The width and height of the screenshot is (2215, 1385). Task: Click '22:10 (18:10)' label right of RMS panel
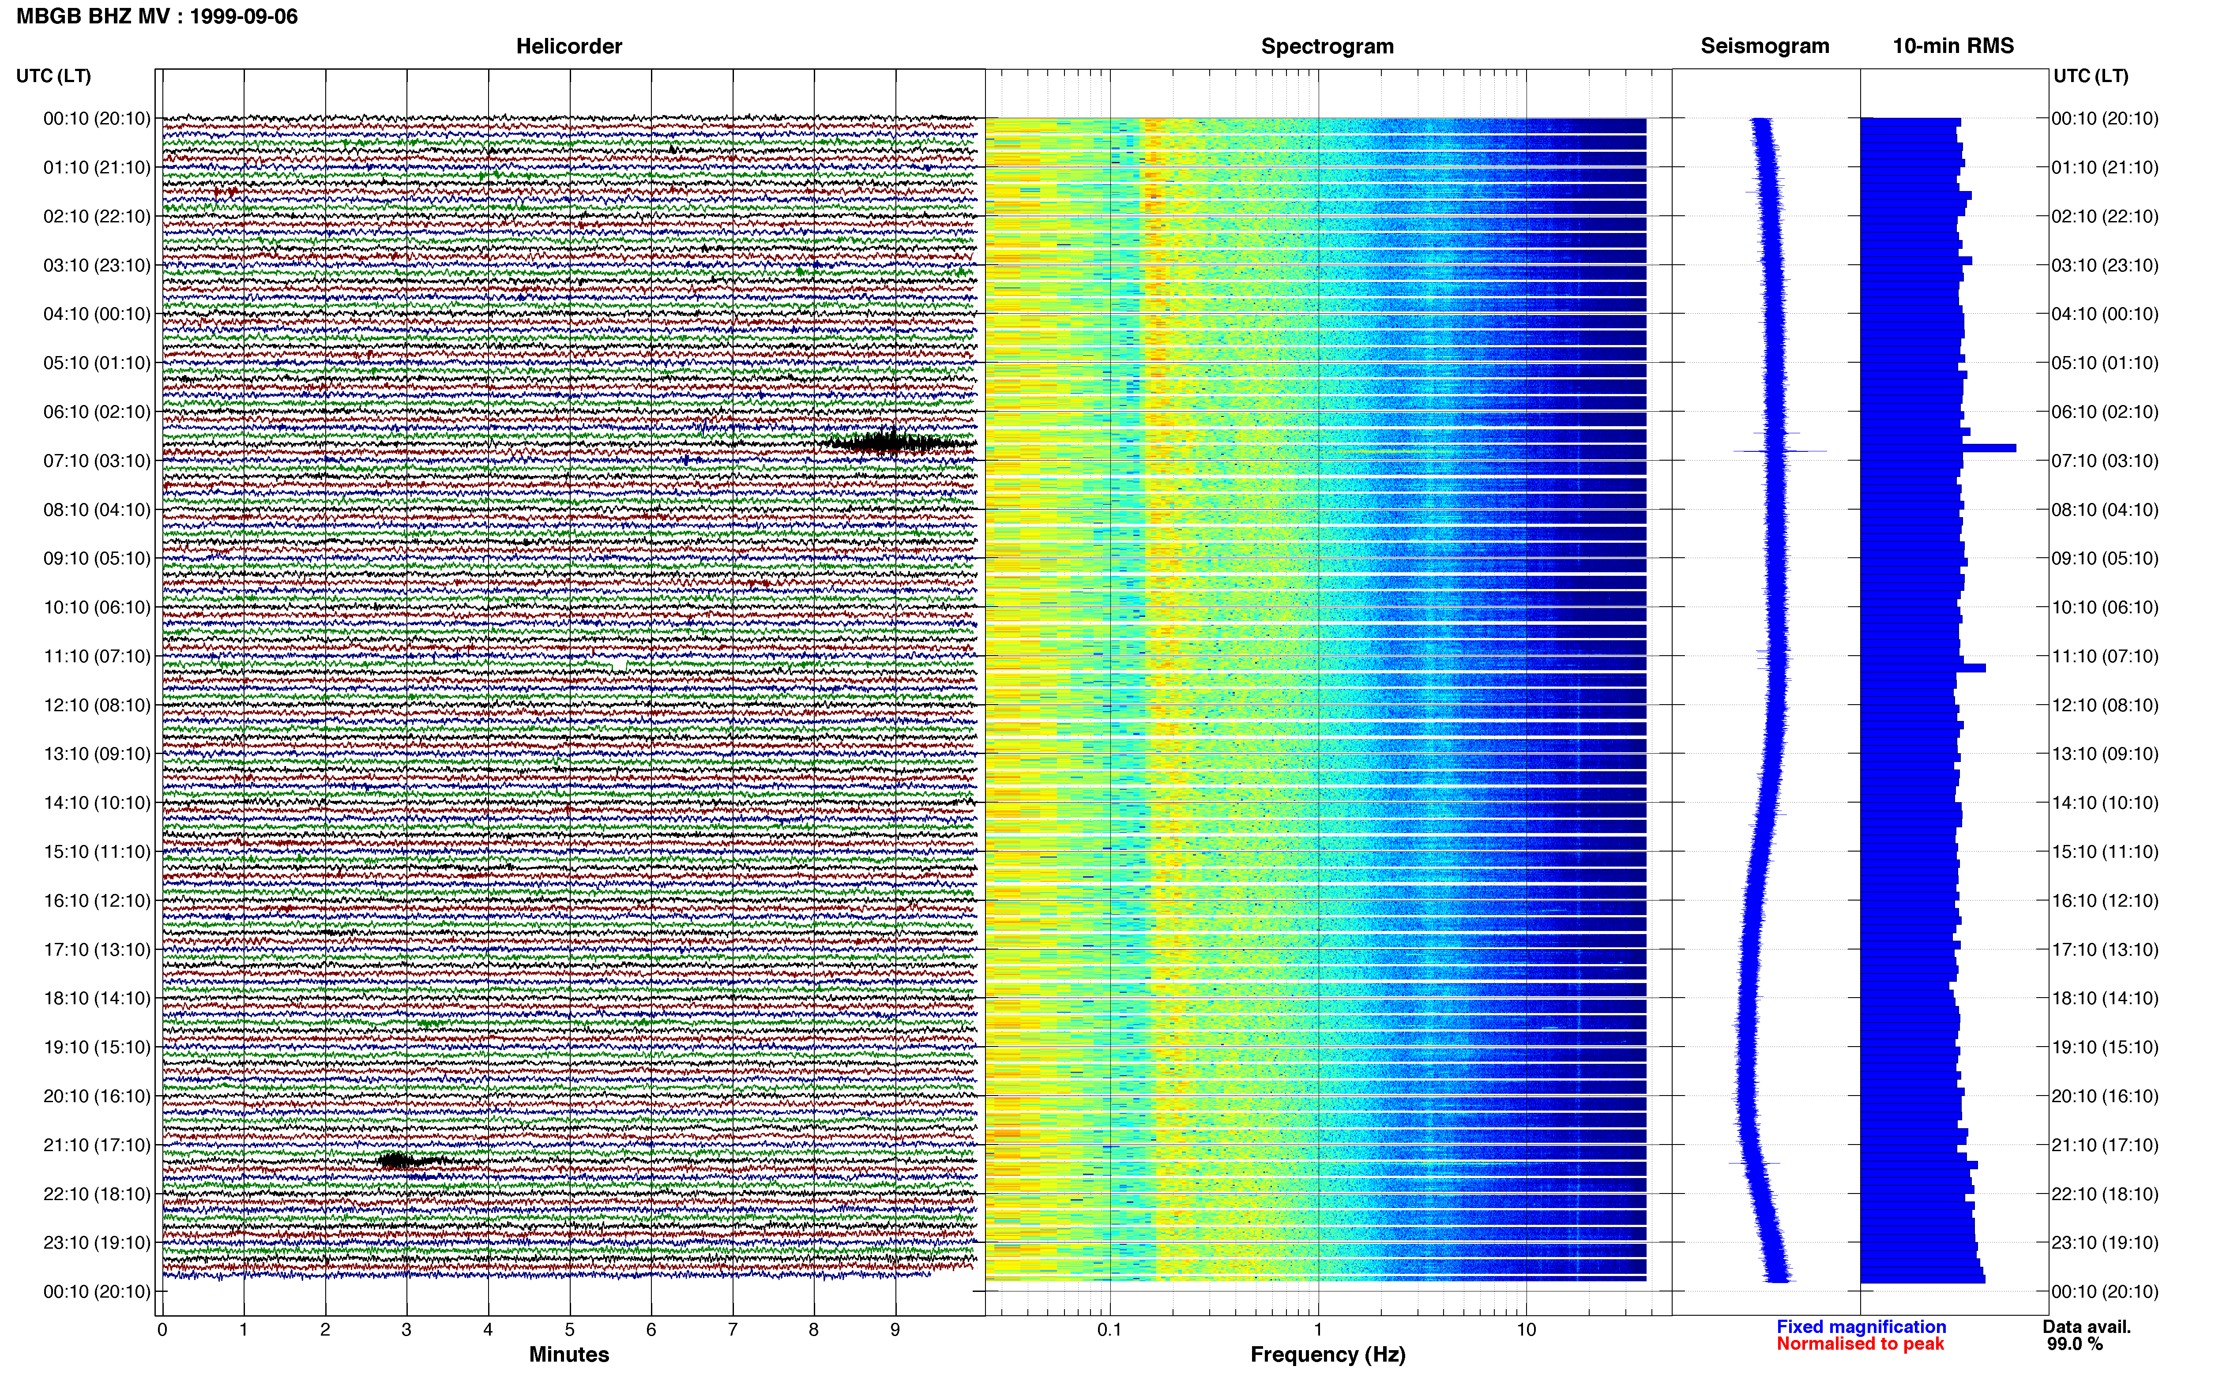[x=2105, y=1194]
